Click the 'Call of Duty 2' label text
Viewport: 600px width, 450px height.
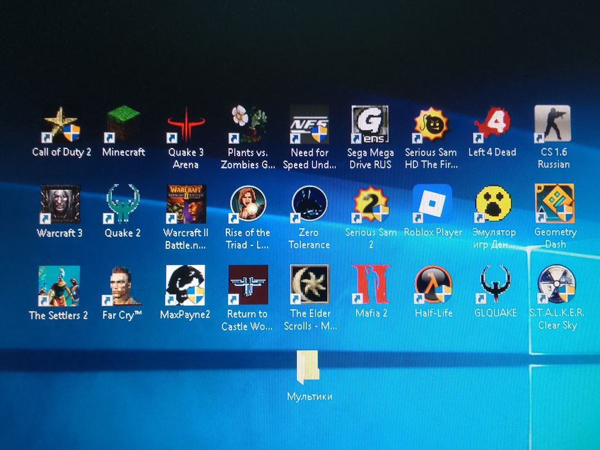[x=62, y=152]
